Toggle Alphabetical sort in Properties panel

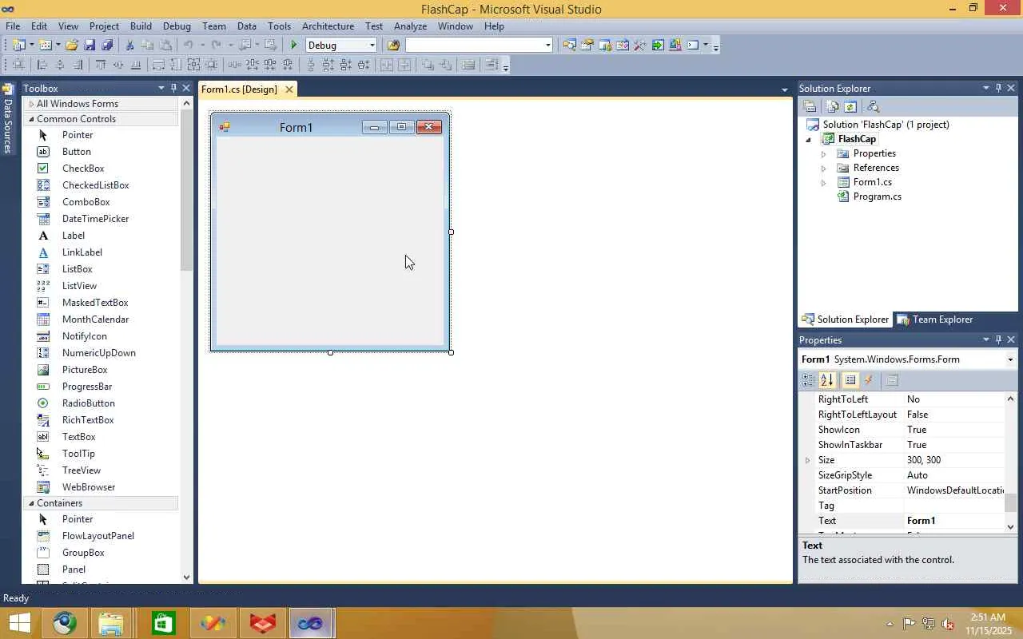[x=827, y=381]
